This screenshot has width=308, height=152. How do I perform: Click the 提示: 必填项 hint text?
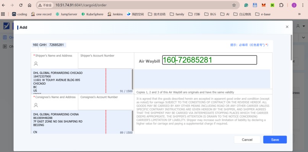coord(249,45)
